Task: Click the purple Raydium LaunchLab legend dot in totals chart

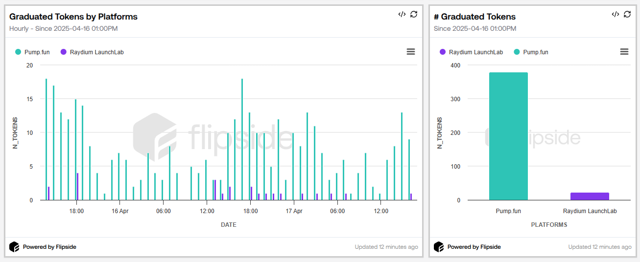Action: pos(443,52)
